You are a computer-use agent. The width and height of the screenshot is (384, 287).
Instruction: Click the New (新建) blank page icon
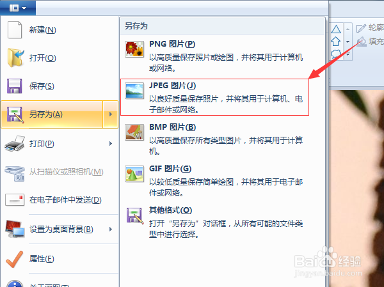coord(15,30)
